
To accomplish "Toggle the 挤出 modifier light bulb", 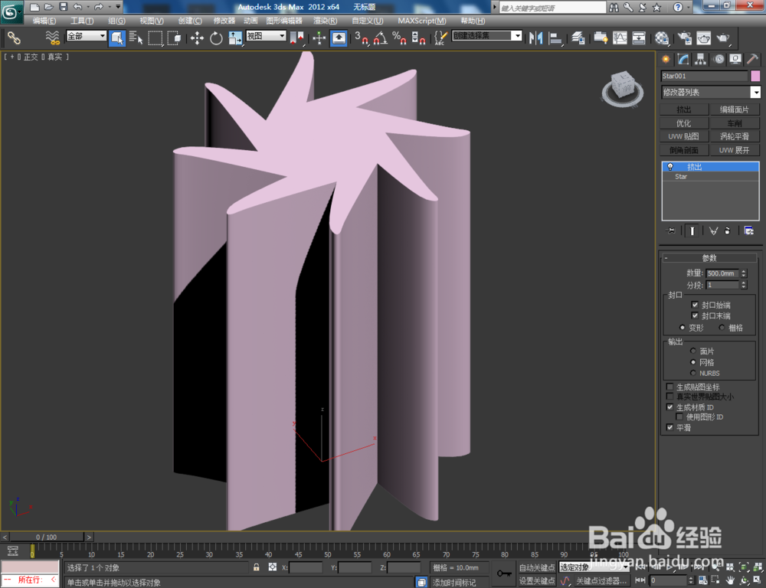I will click(x=672, y=166).
